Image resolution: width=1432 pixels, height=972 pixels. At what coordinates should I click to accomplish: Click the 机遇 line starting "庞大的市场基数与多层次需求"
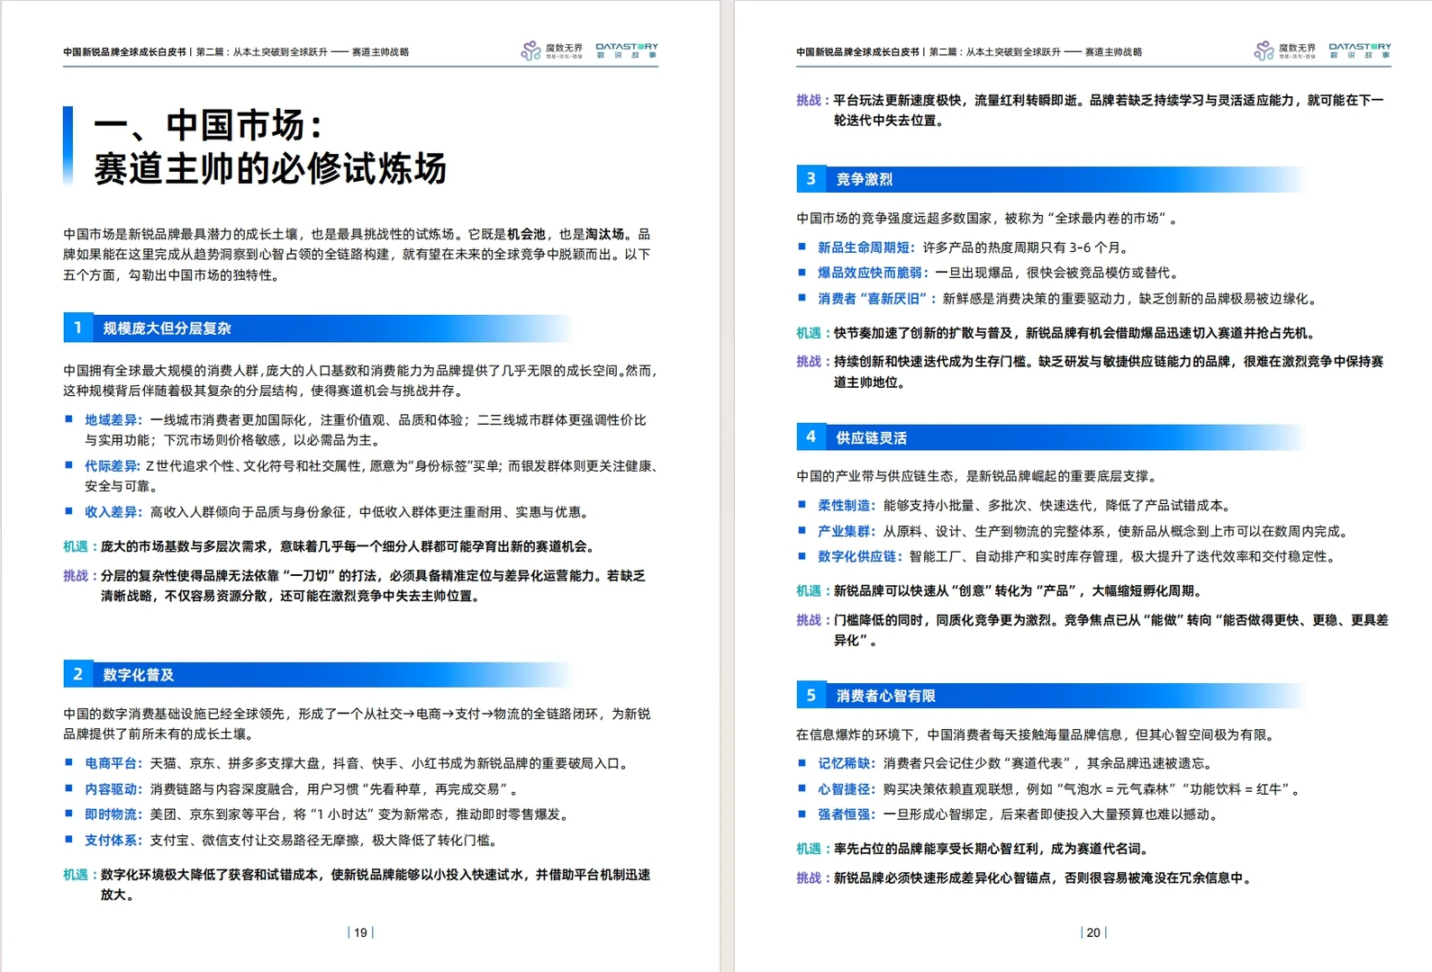tap(330, 546)
